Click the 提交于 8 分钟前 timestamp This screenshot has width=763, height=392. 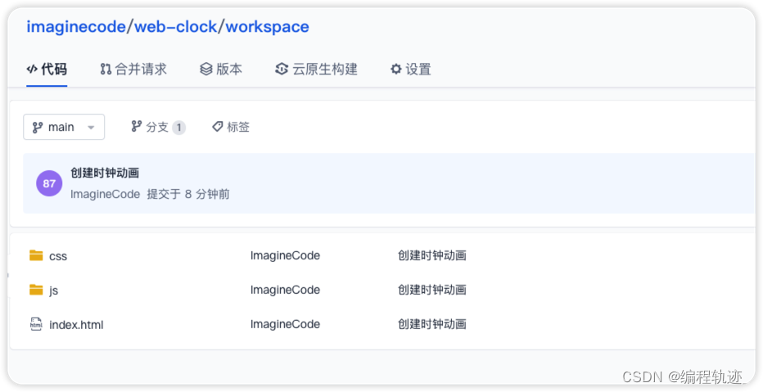point(187,194)
